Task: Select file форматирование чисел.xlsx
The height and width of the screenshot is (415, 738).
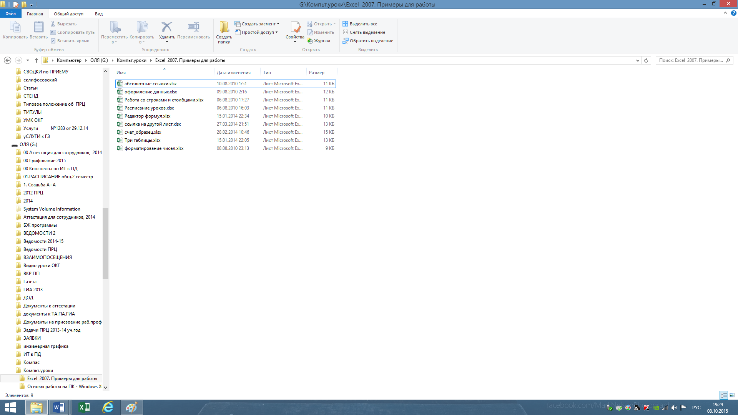Action: pyautogui.click(x=226, y=148)
